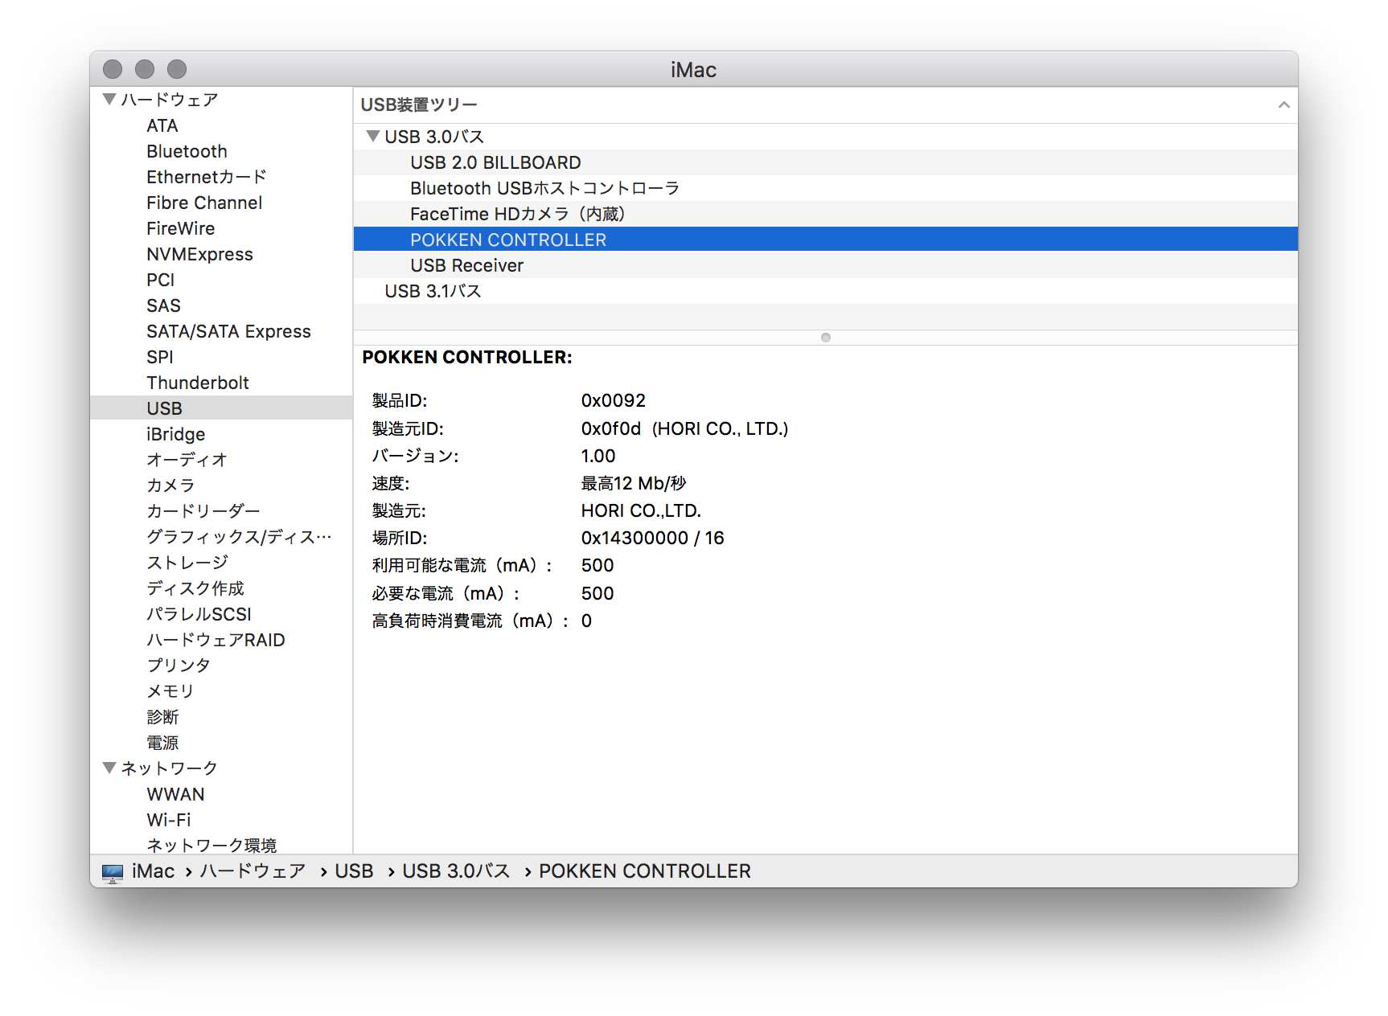
Task: Select POKKEN CONTROLLER device row
Action: point(826,240)
